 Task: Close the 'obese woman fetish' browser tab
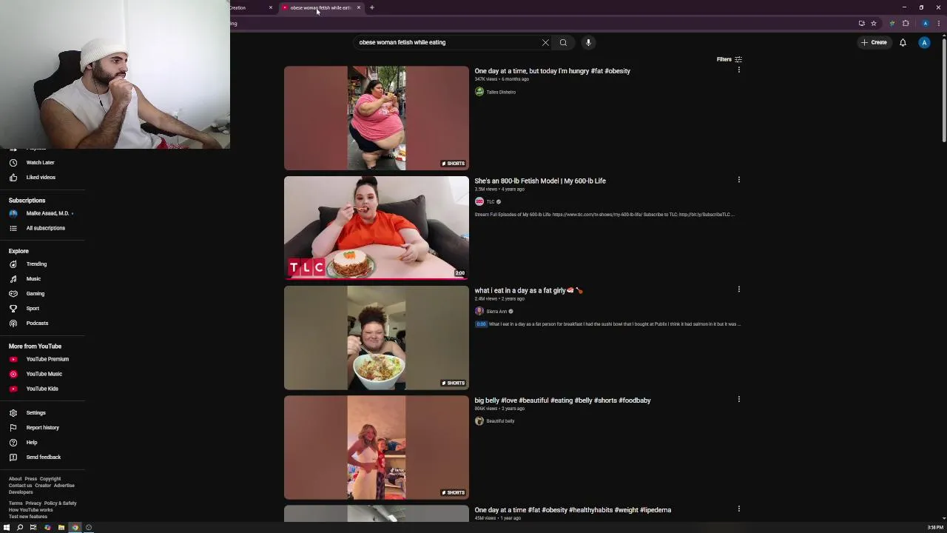[359, 7]
